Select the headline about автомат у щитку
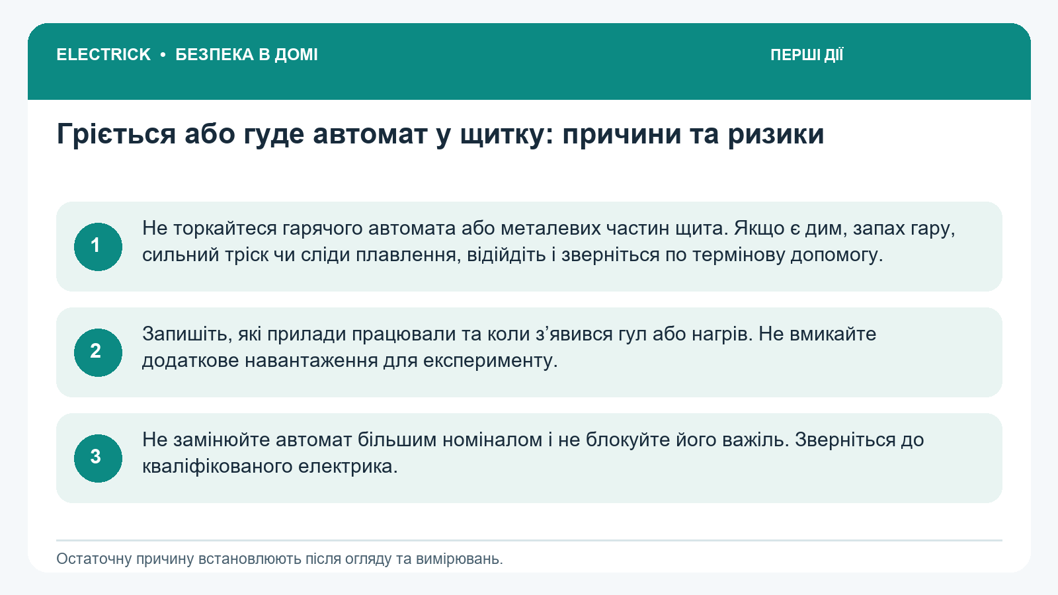The image size is (1058, 595). click(440, 134)
